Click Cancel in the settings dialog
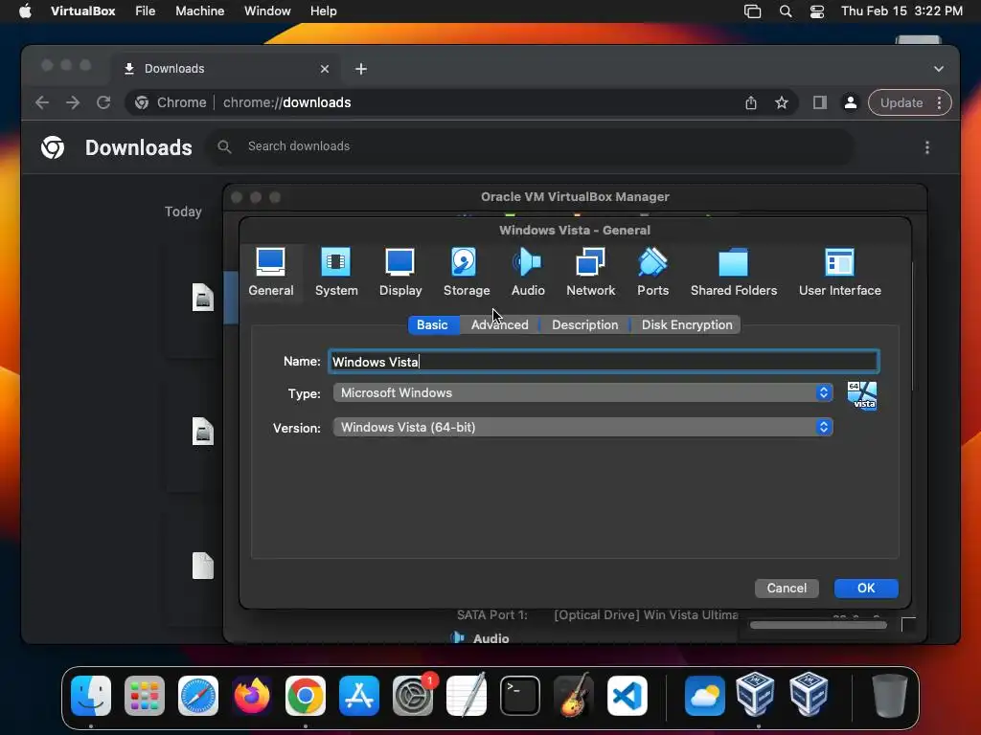The image size is (981, 735). point(787,589)
